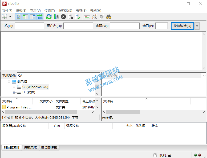The width and height of the screenshot is (207, 158).
Task: Click the green activity LED indicator
Action: tap(196, 155)
